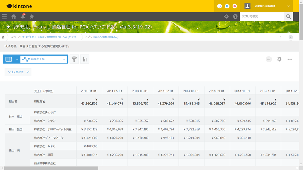
Task: Open the hamburger main menu
Action: 5,17
